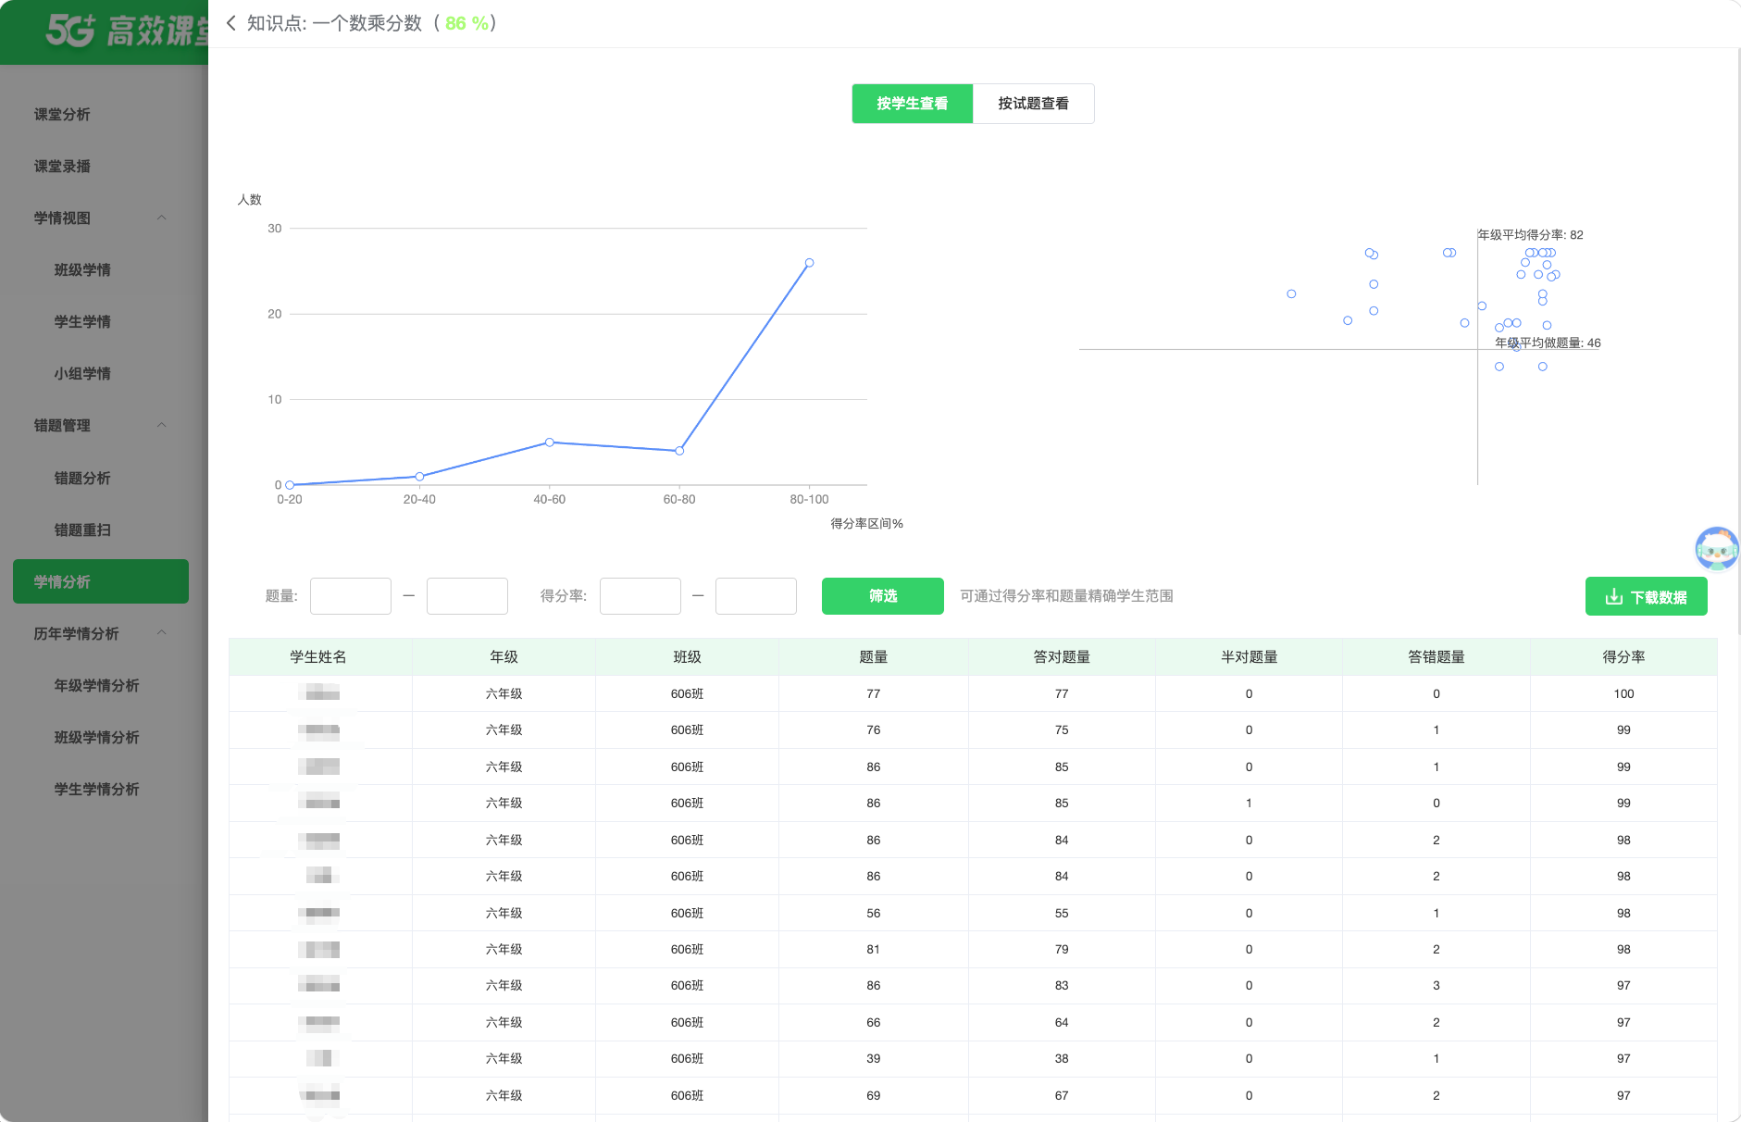Click the 题量 column header
The image size is (1741, 1122).
pyautogui.click(x=873, y=657)
